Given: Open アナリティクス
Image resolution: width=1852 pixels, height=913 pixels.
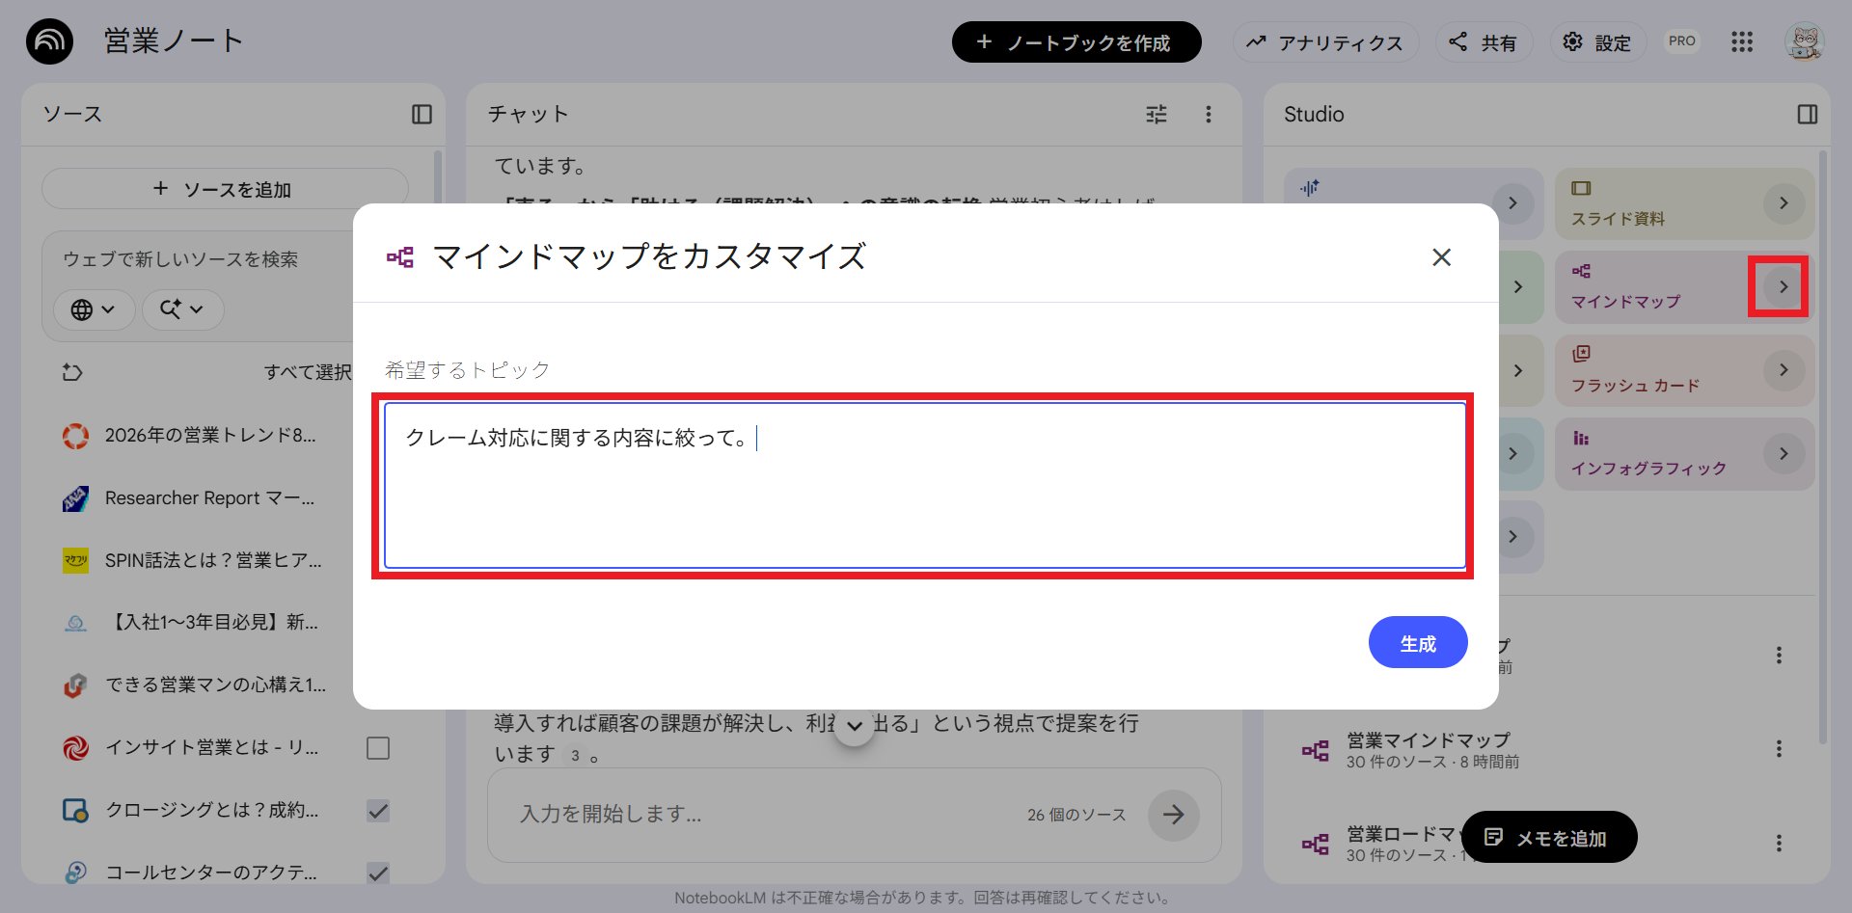Looking at the screenshot, I should pyautogui.click(x=1324, y=42).
